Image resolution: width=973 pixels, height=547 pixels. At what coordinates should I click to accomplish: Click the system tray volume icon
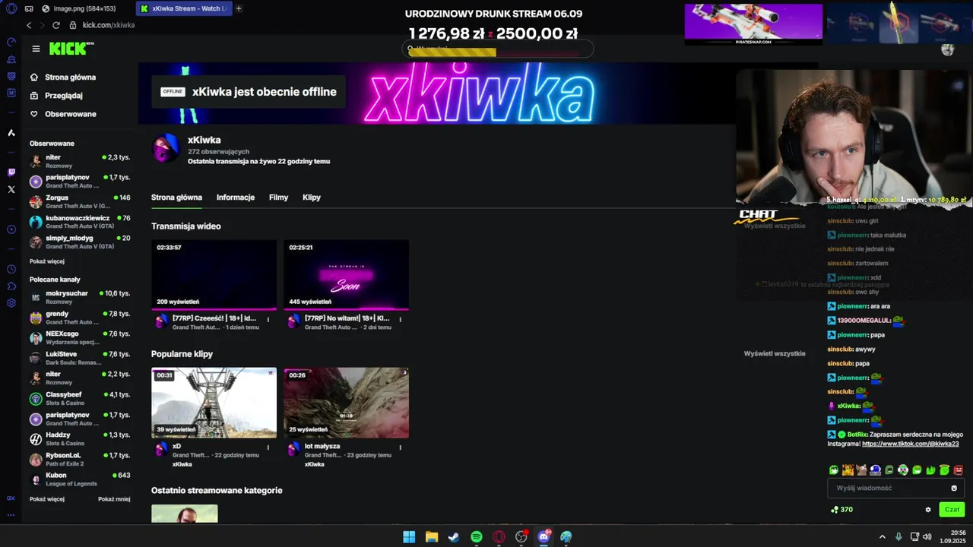(927, 537)
